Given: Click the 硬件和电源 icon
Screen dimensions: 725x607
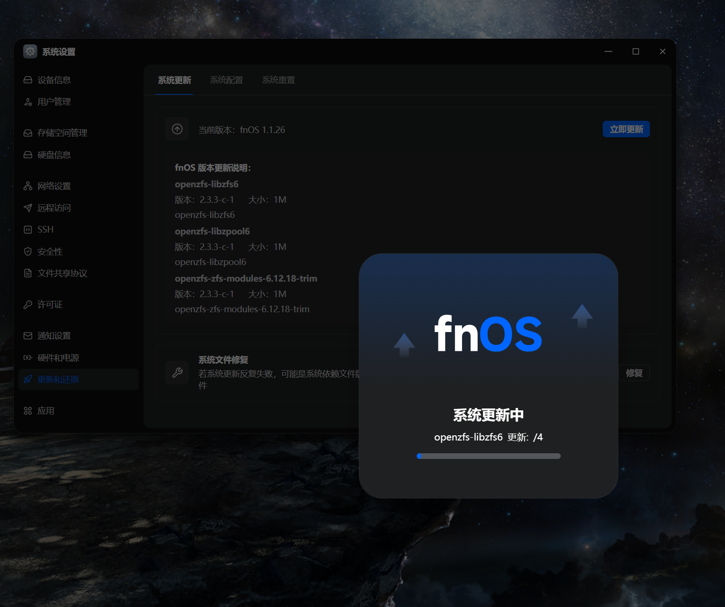Looking at the screenshot, I should (28, 358).
